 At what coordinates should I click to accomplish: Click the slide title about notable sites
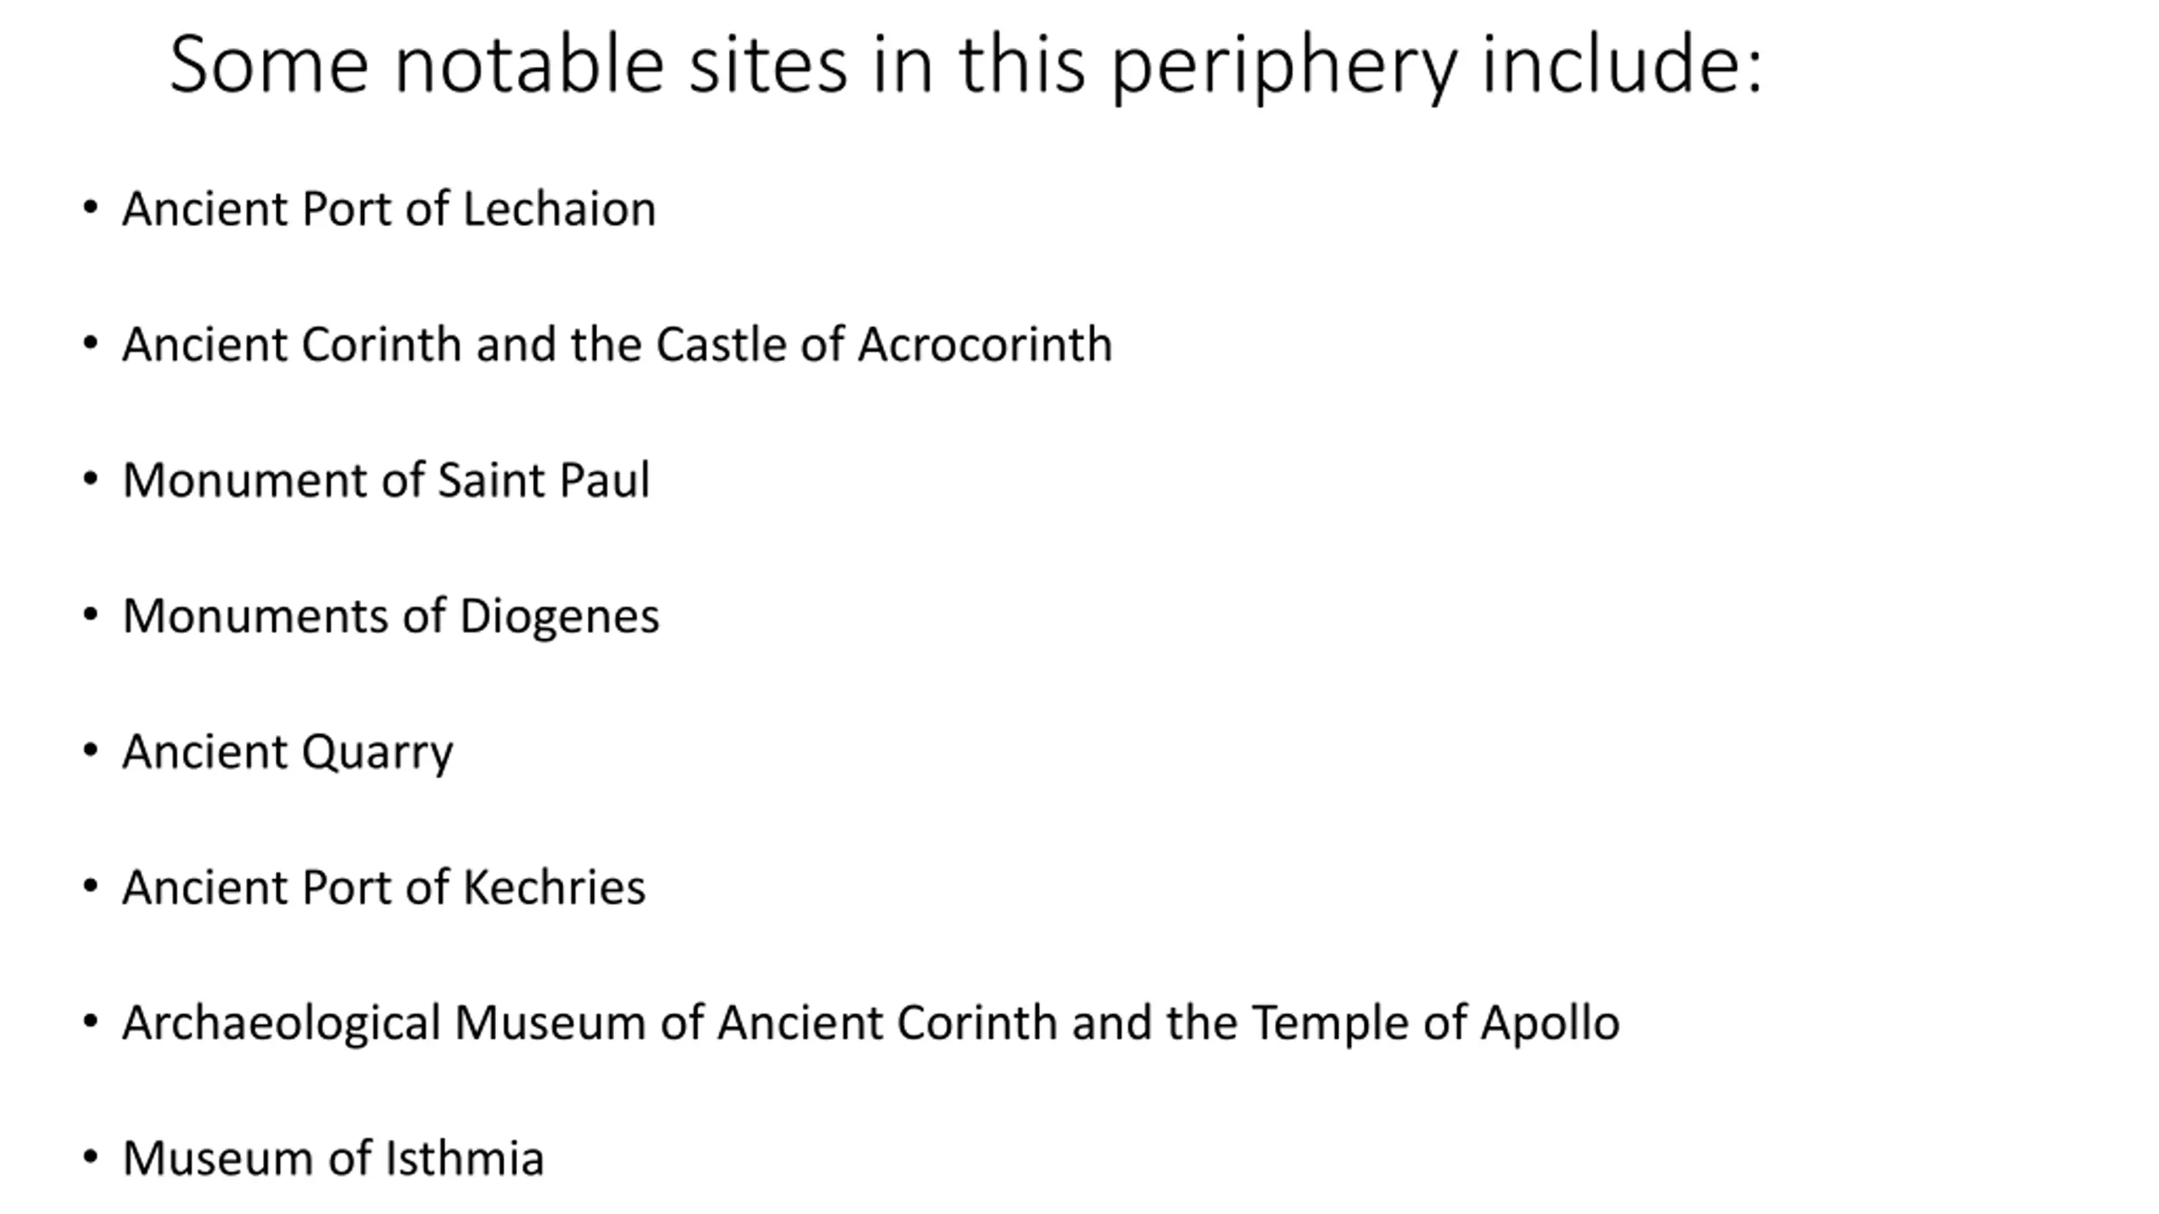pos(966,66)
